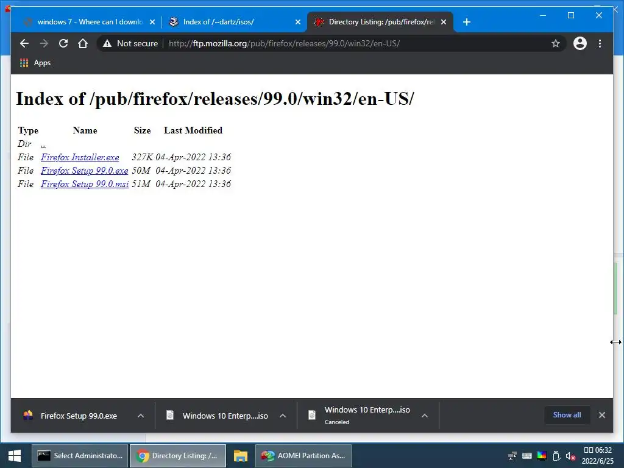Open a new browser tab
Image resolution: width=624 pixels, height=468 pixels.
pyautogui.click(x=467, y=22)
